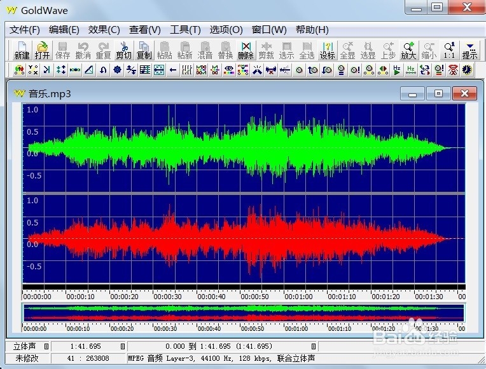Click the 删除 (Delete) toolbar icon
The width and height of the screenshot is (486, 369).
(246, 50)
